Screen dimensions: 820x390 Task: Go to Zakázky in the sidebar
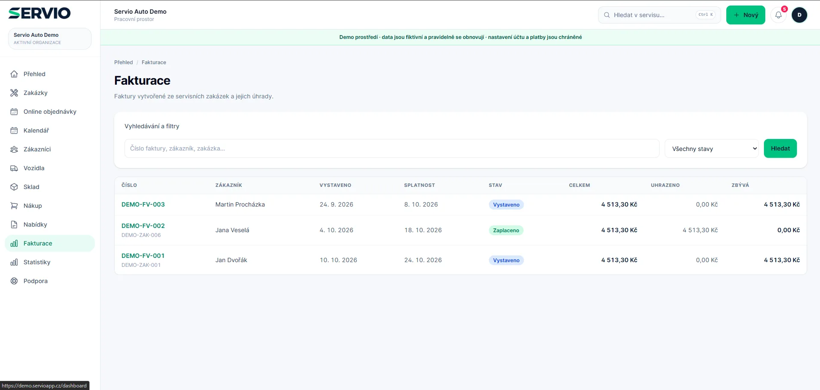click(x=50, y=93)
